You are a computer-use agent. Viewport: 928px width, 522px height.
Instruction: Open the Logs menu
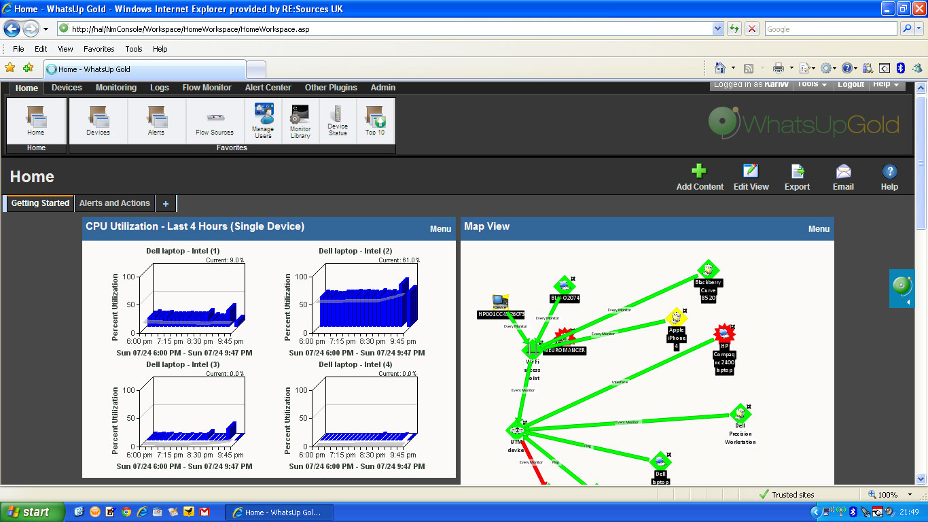(x=160, y=88)
